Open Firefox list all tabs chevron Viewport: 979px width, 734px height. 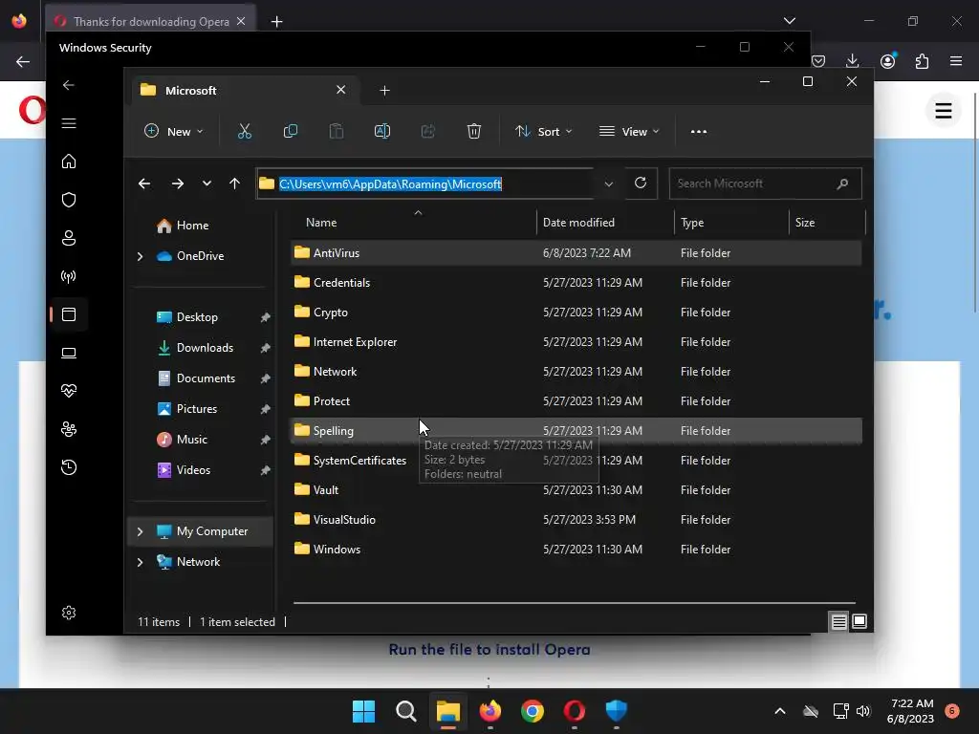790,21
